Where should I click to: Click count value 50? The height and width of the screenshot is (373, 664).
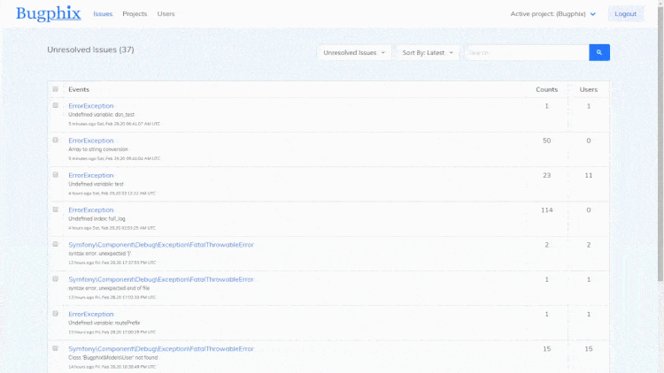click(547, 141)
